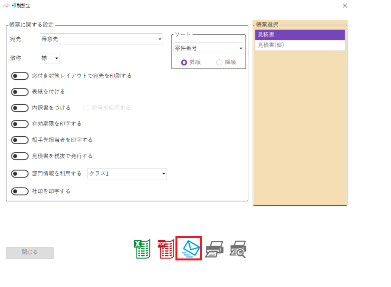Switch on 相手先担当者を印字する
This screenshot has height=287, width=391.
click(x=20, y=140)
